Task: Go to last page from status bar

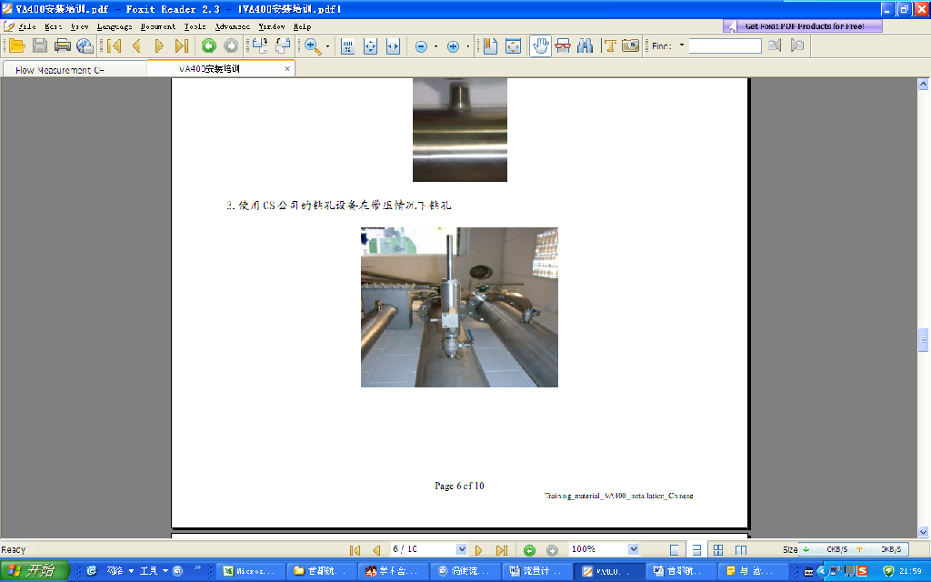Action: [502, 550]
